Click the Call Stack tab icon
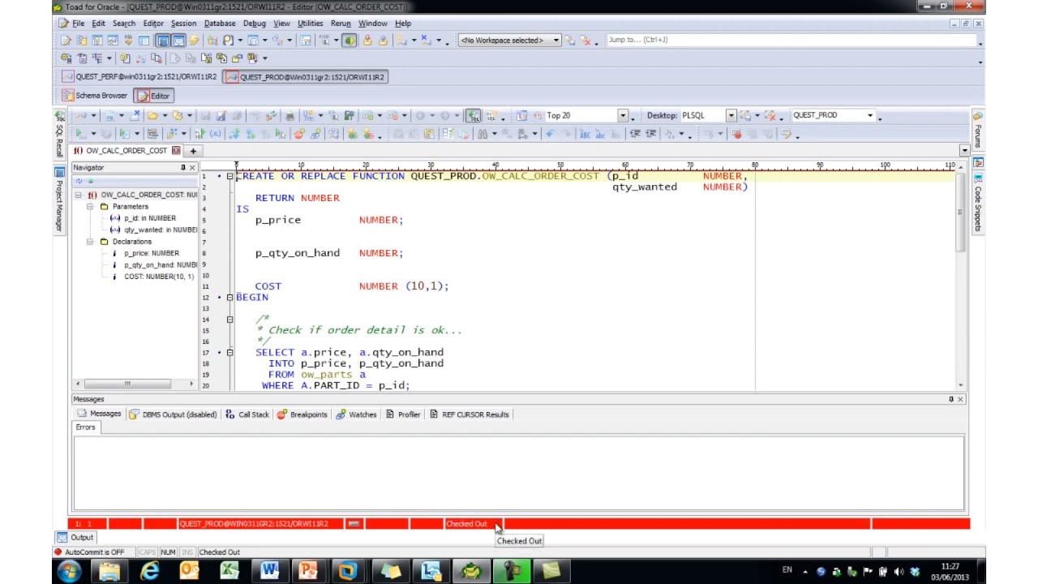The image size is (1038, 584). pos(230,414)
